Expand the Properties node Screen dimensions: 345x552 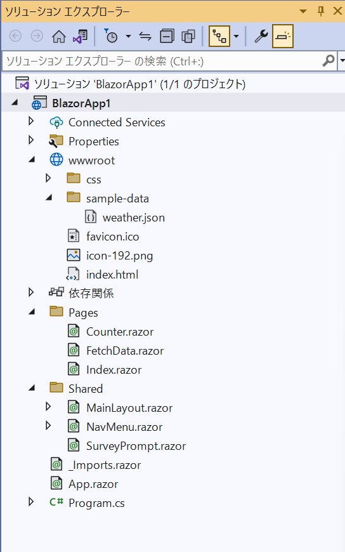point(31,140)
